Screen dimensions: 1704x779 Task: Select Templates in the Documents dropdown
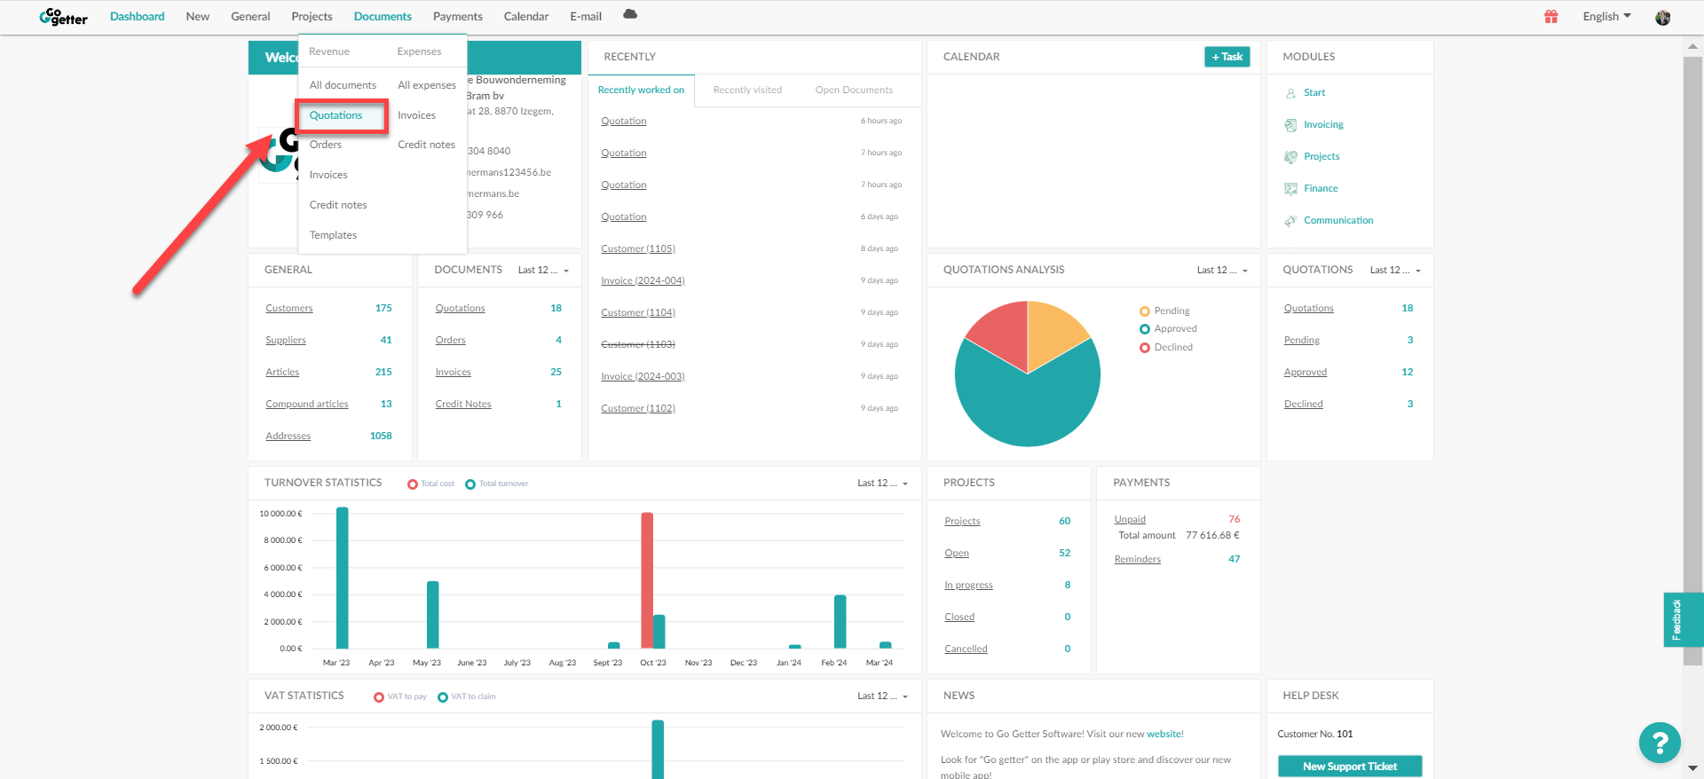pos(333,235)
